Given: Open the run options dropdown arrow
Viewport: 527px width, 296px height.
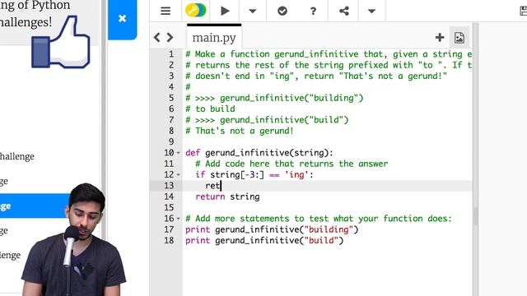Looking at the screenshot, I should pos(253,11).
